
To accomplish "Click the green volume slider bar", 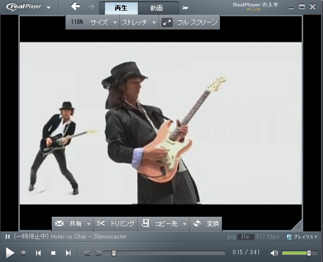I will tap(295, 253).
